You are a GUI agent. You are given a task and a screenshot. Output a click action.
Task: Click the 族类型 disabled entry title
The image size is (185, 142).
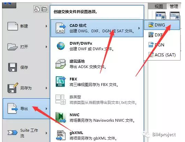75,97
